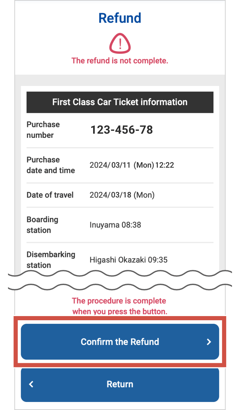The image size is (240, 410).
Task: Click the right chevron on Confirm the Refund
Action: pos(209,342)
